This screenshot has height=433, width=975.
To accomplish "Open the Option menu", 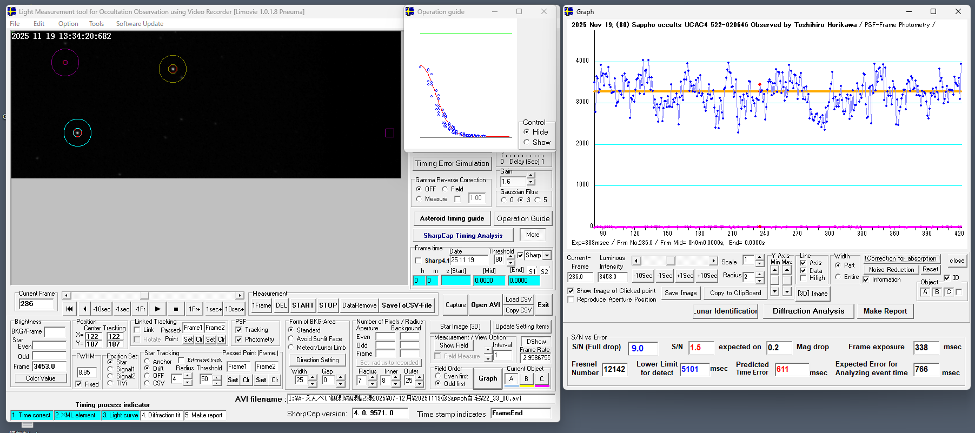I will 68,24.
